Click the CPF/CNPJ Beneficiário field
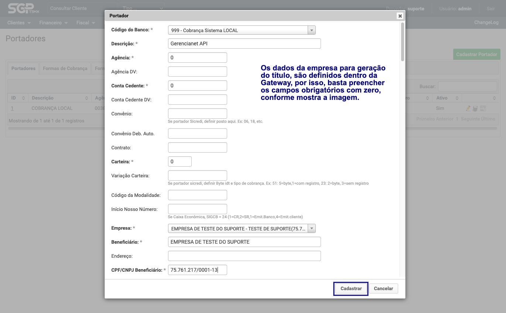The image size is (506, 313). 197,270
